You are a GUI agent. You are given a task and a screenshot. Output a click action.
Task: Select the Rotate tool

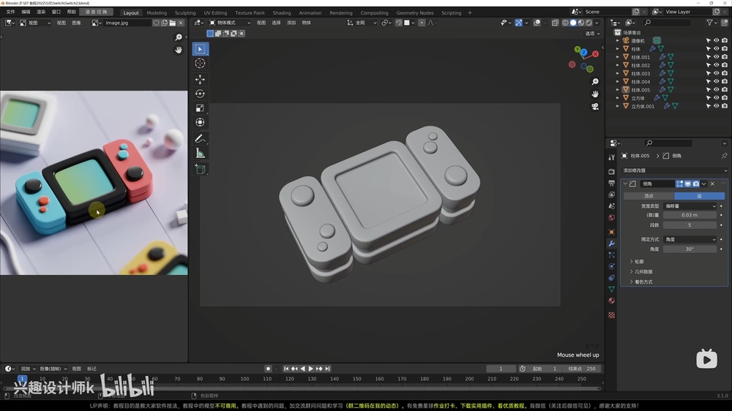(x=201, y=94)
